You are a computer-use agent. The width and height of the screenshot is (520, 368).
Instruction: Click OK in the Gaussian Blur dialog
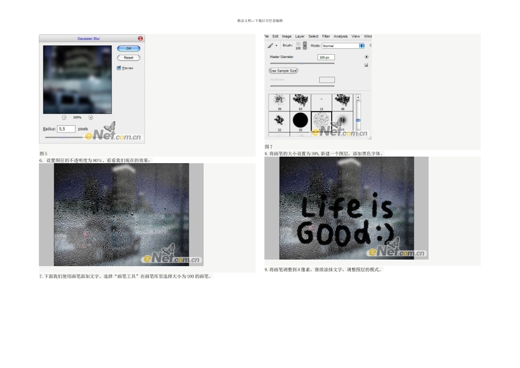(129, 48)
